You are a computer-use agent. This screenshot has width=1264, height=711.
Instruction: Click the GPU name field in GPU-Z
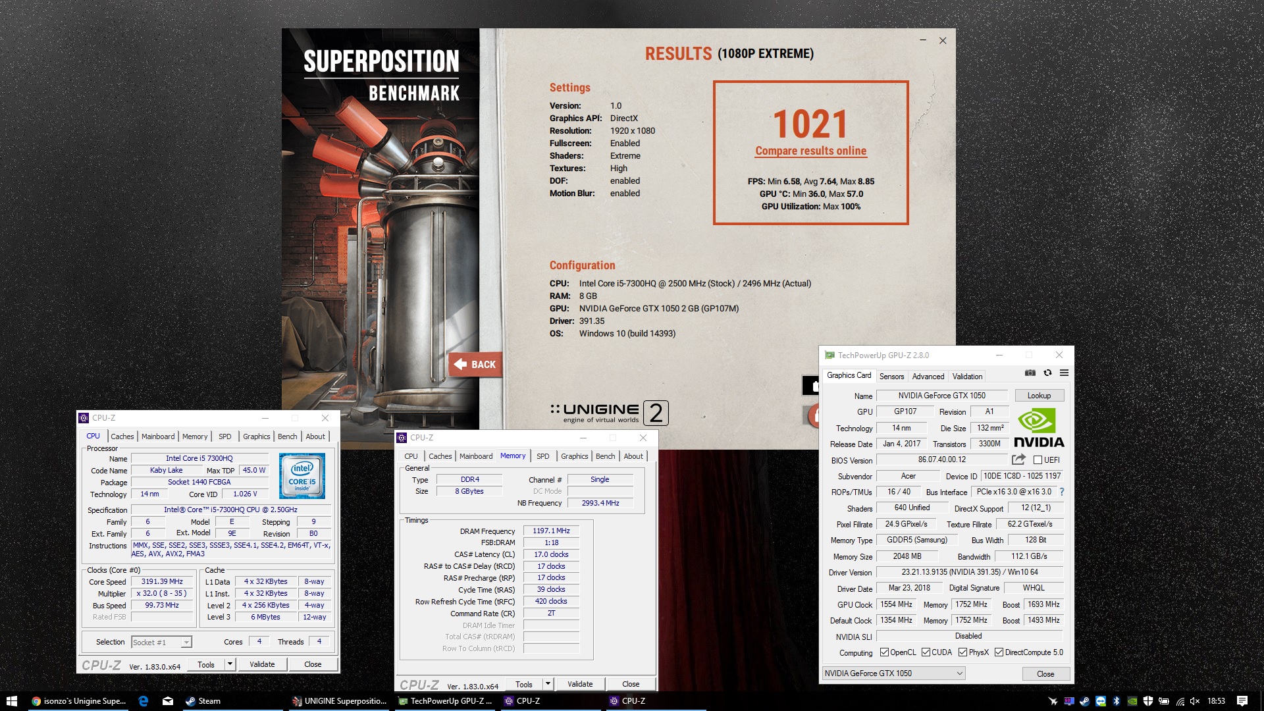(x=941, y=396)
